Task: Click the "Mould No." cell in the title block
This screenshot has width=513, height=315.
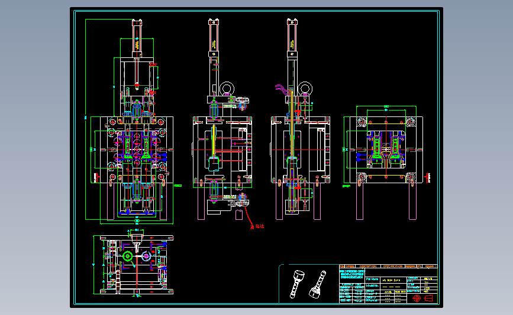Action: pyautogui.click(x=372, y=285)
